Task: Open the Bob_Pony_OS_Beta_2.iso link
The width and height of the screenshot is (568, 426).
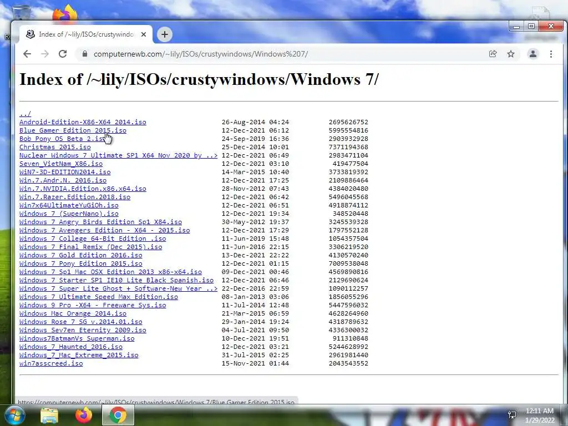Action: [x=63, y=139]
